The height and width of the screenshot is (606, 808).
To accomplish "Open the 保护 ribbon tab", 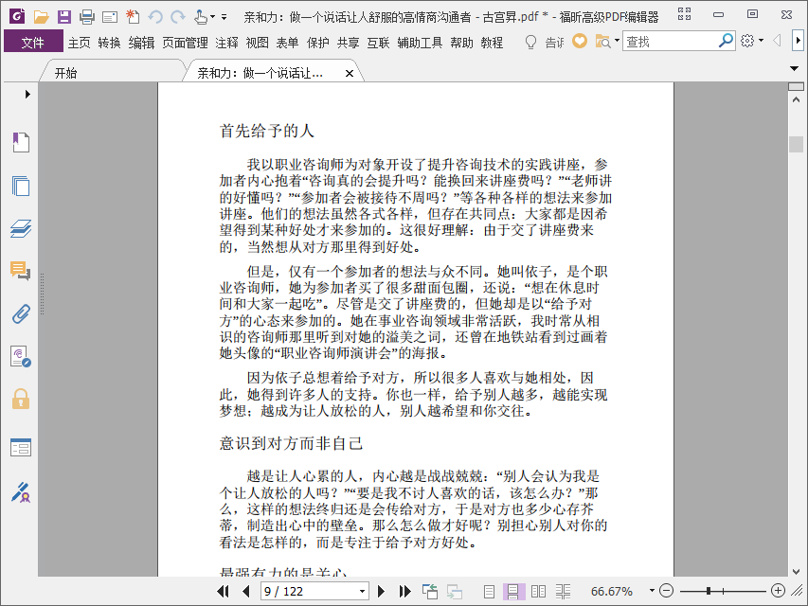I will pyautogui.click(x=317, y=43).
